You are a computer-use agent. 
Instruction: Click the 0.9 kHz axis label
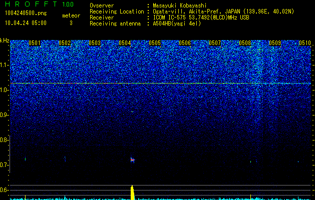point(4,115)
